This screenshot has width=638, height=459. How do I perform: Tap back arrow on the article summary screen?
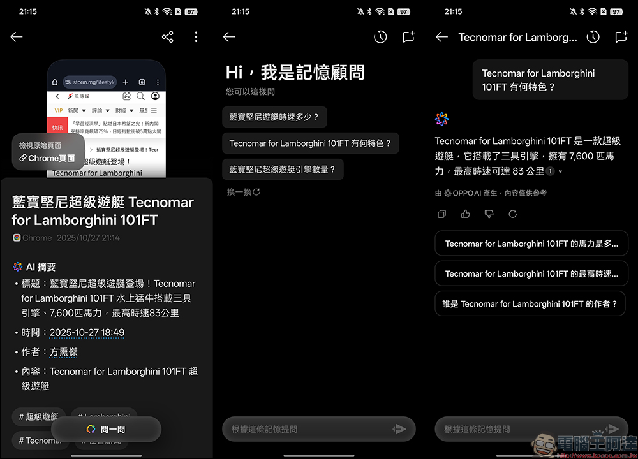coord(17,36)
